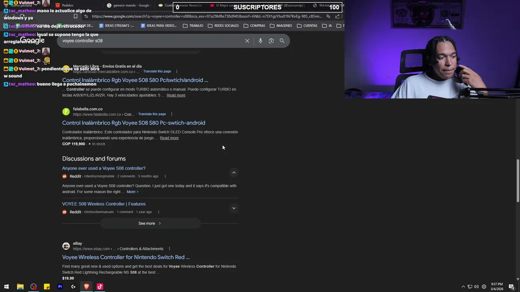Open the IDEAS PARA VIDEO bookmark
This screenshot has height=292, width=520.
(x=158, y=26)
